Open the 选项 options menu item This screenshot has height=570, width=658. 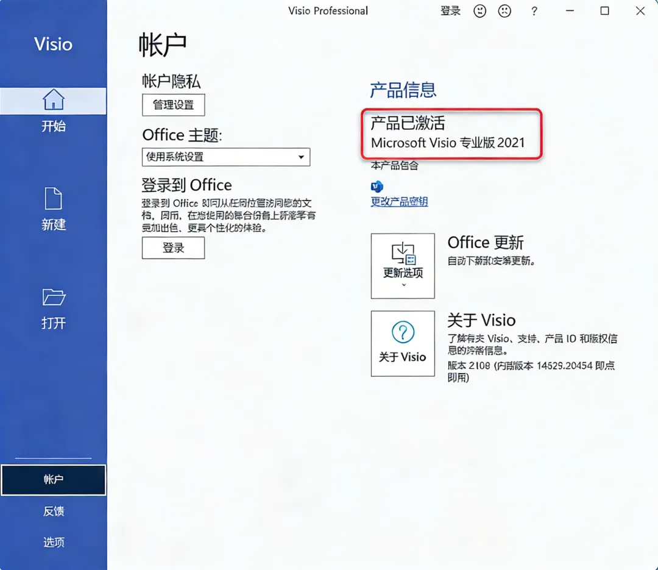pyautogui.click(x=53, y=543)
